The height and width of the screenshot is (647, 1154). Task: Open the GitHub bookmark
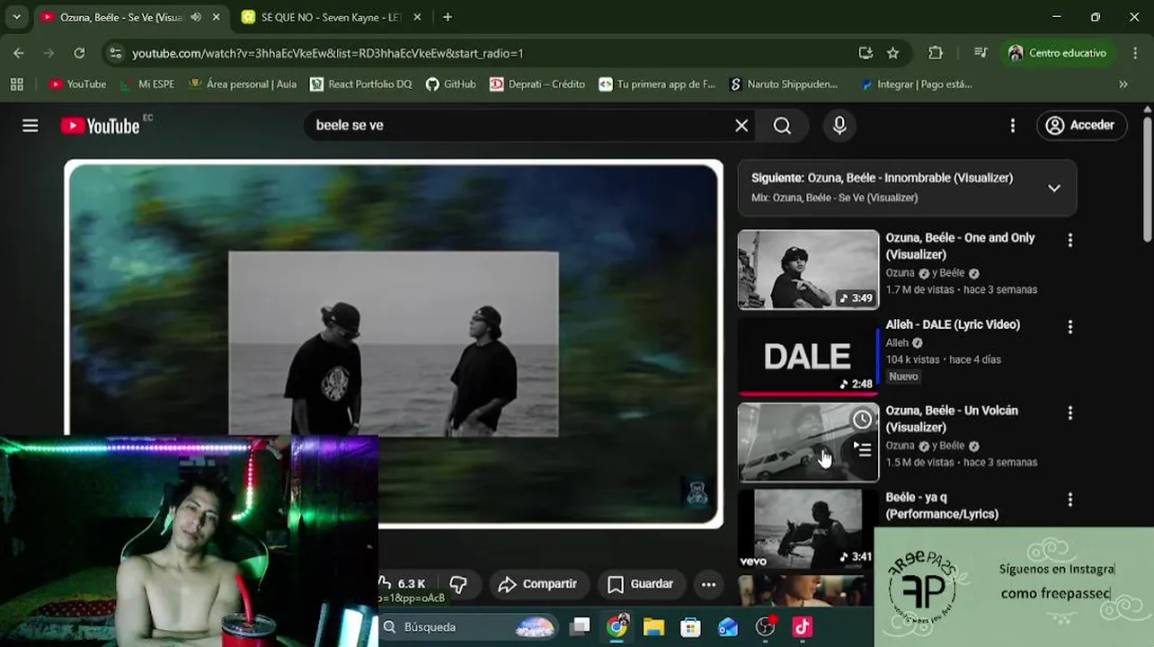(450, 84)
